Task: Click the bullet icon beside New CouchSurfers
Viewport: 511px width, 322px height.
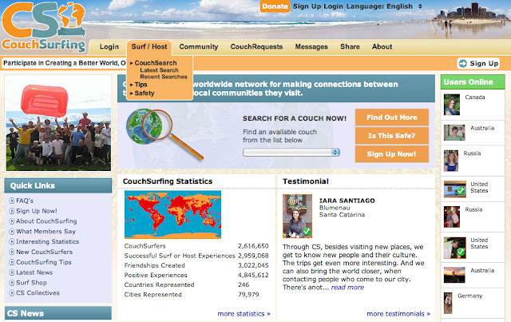Action: tap(12, 252)
